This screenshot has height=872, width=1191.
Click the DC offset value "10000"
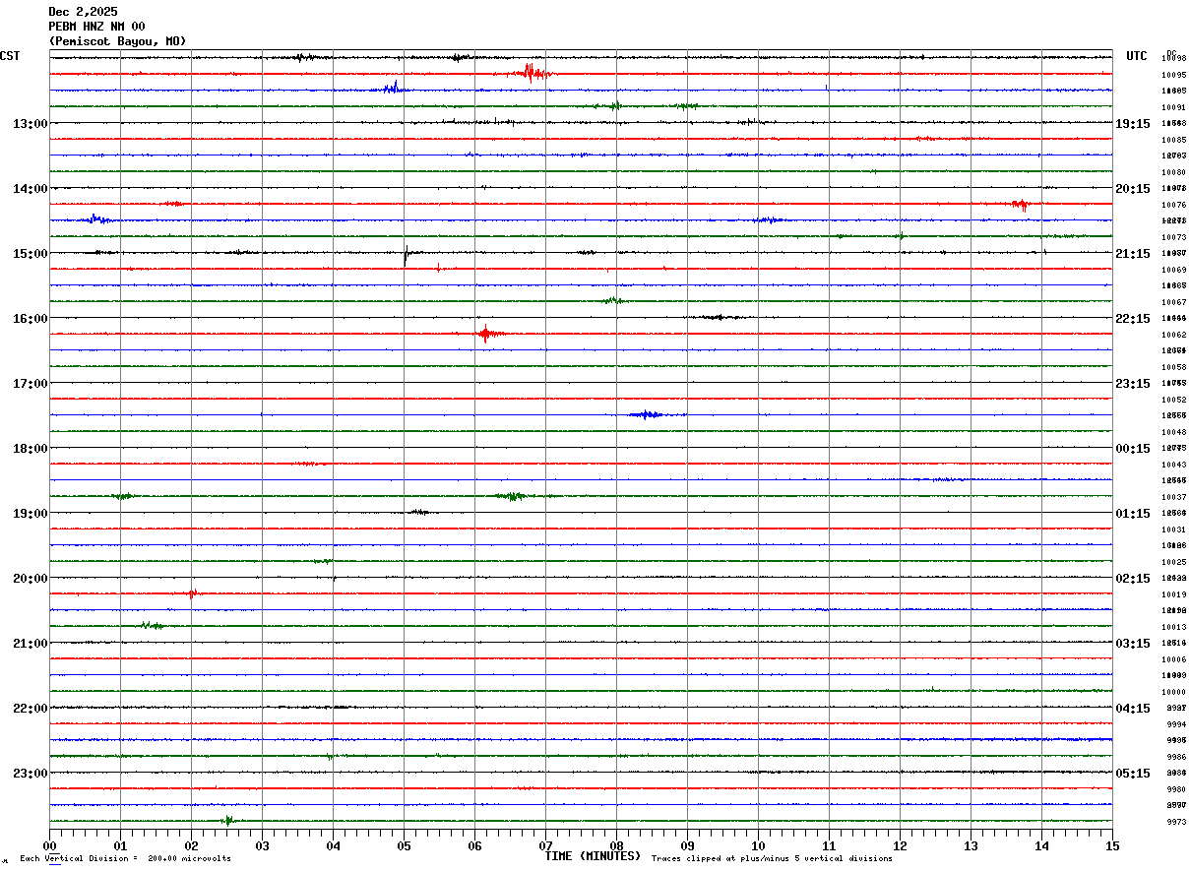pos(1173,692)
